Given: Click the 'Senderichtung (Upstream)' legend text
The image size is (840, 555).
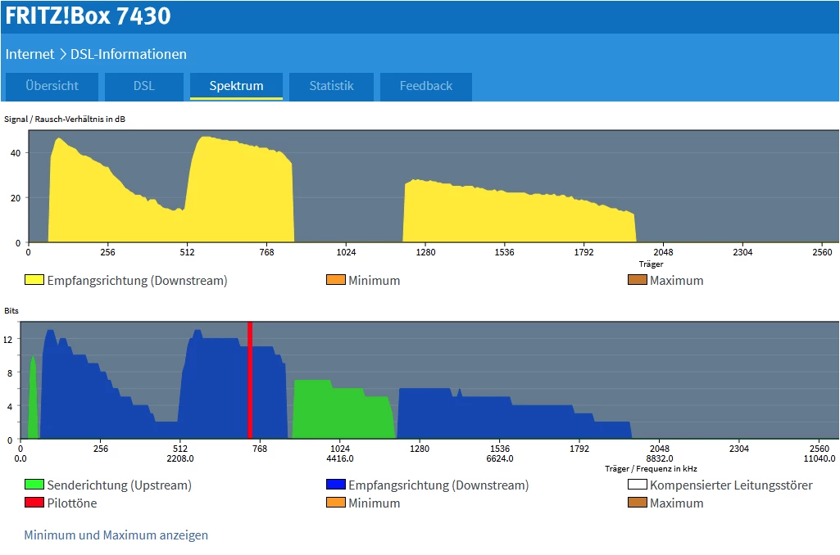Looking at the screenshot, I should tap(120, 485).
